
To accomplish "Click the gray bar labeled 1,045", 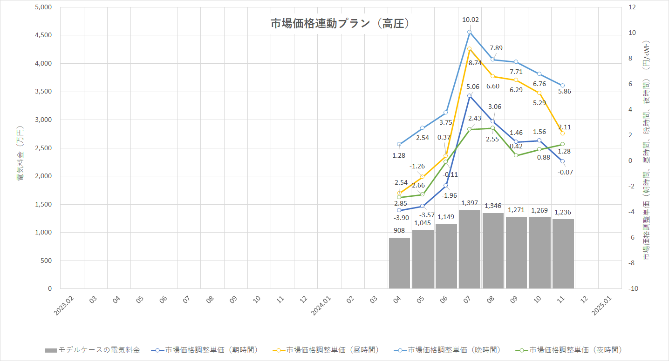I will click(423, 259).
